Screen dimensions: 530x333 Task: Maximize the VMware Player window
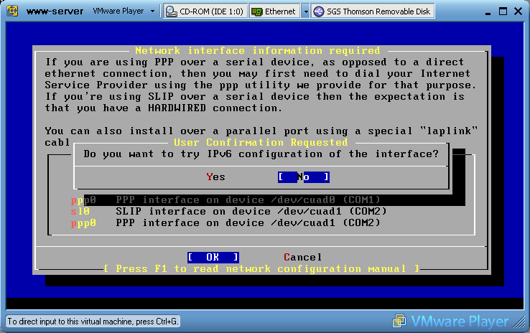pos(503,11)
